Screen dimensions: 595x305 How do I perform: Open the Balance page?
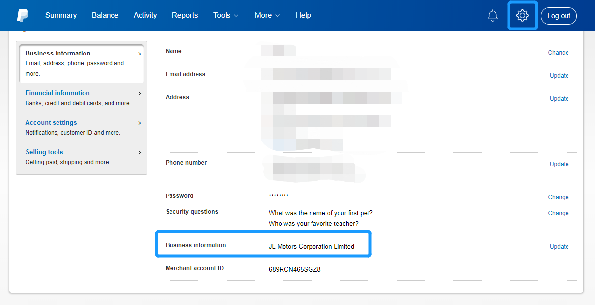pyautogui.click(x=105, y=15)
